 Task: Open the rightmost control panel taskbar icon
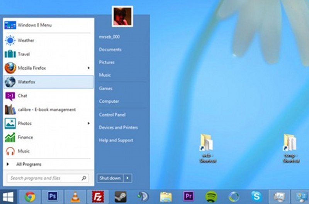tap(302, 197)
